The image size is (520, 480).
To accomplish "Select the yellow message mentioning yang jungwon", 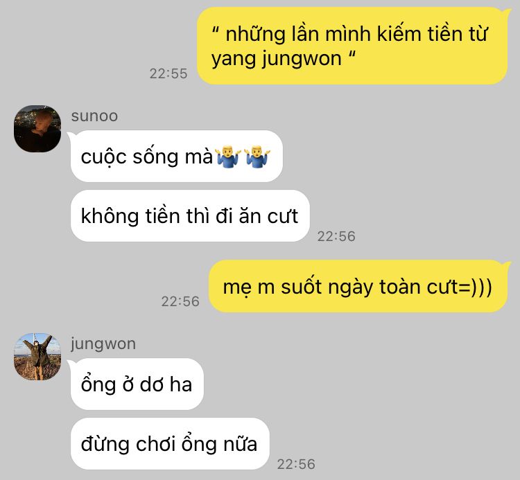I will 352,46.
